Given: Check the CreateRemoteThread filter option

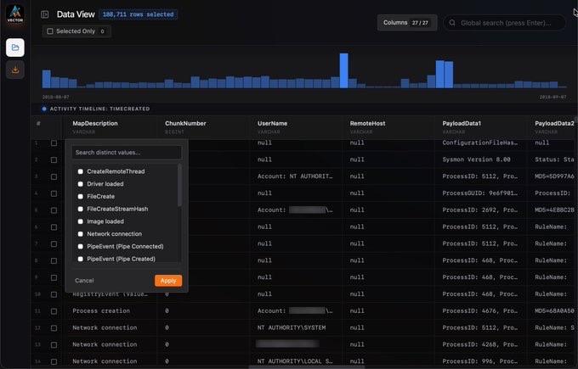Looking at the screenshot, I should (81, 171).
